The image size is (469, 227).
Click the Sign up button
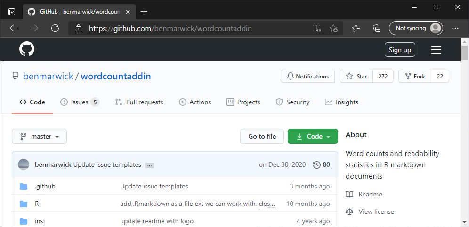coord(400,49)
